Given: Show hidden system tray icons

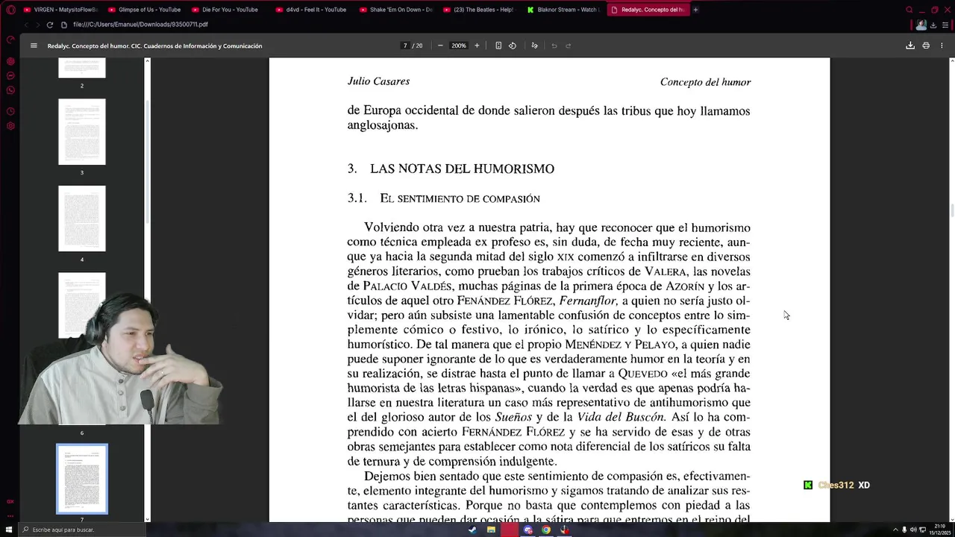Looking at the screenshot, I should [895, 530].
